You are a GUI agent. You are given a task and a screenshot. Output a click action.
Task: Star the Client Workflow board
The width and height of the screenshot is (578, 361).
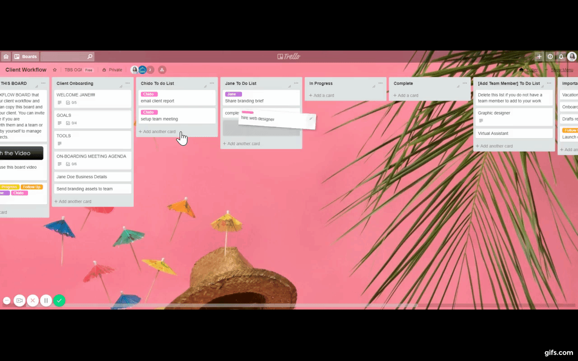(x=55, y=70)
